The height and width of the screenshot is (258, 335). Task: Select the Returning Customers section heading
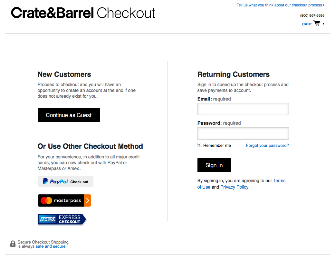(x=233, y=74)
